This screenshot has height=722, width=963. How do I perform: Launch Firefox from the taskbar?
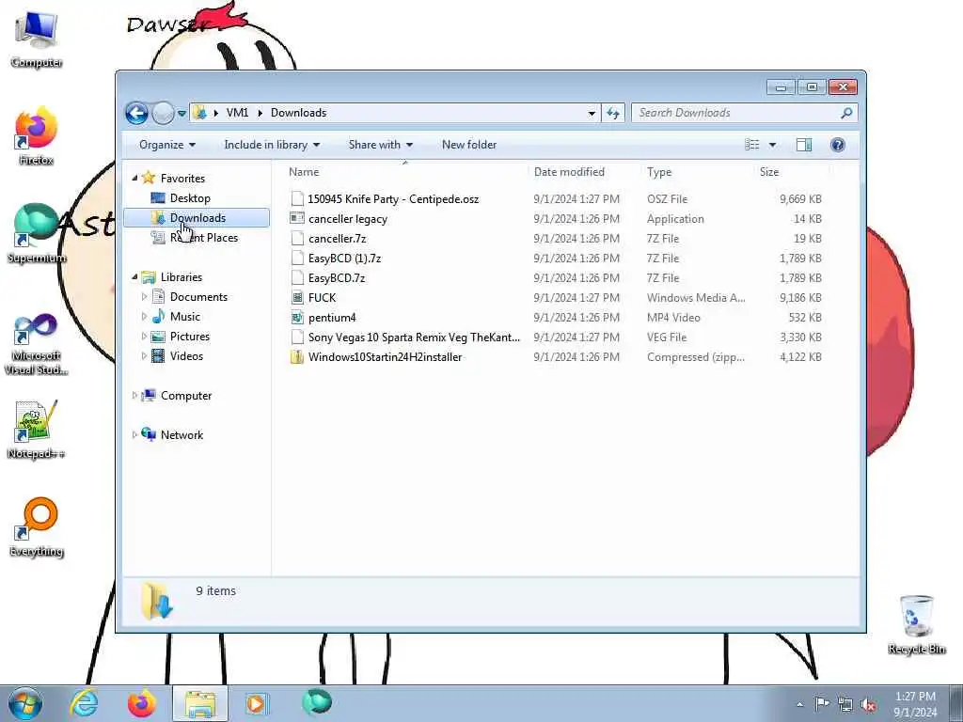click(x=141, y=703)
